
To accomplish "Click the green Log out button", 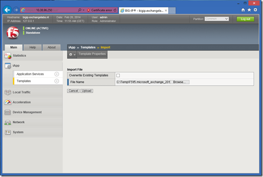I will click(245, 19).
